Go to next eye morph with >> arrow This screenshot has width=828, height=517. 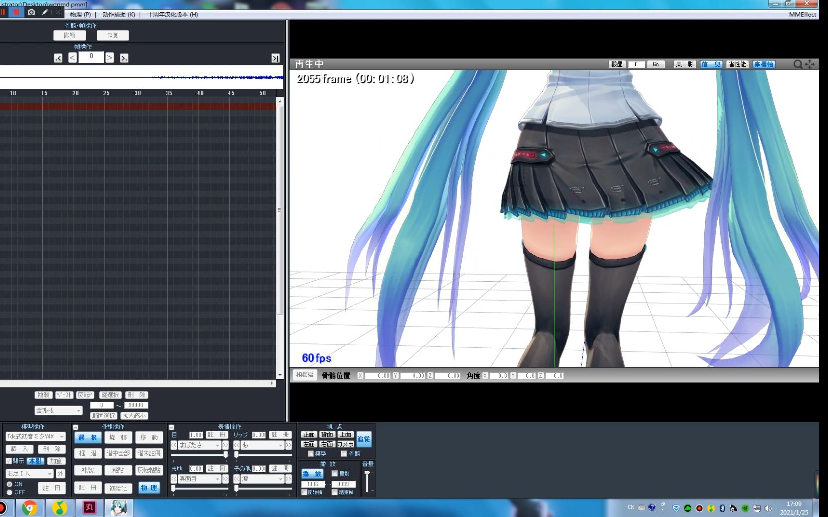(225, 445)
